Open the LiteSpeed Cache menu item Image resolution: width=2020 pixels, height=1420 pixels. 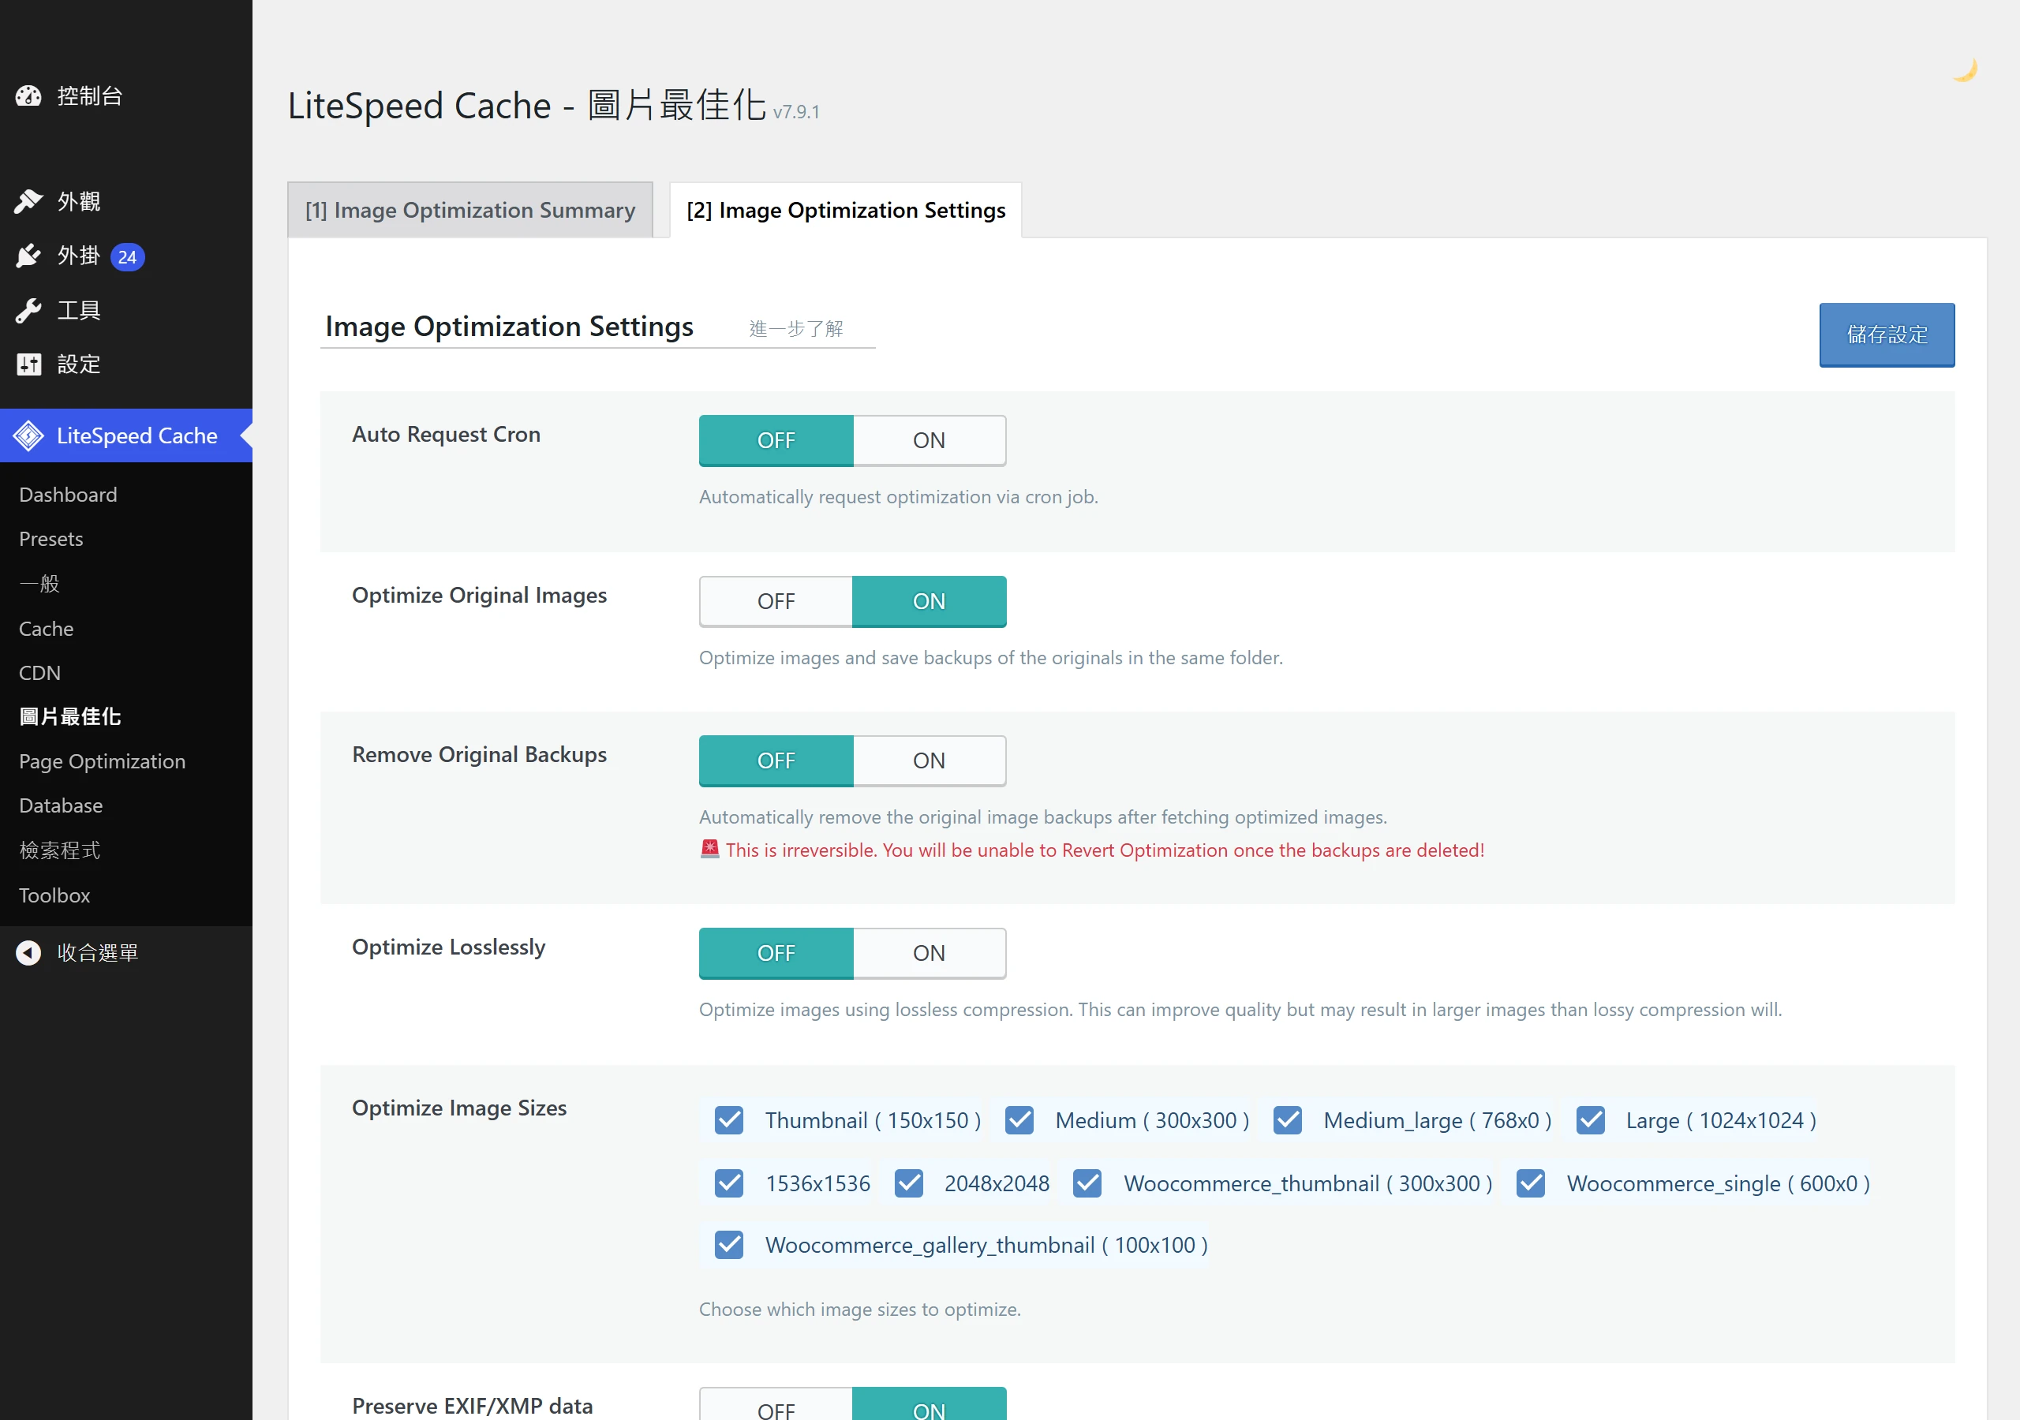[x=125, y=435]
